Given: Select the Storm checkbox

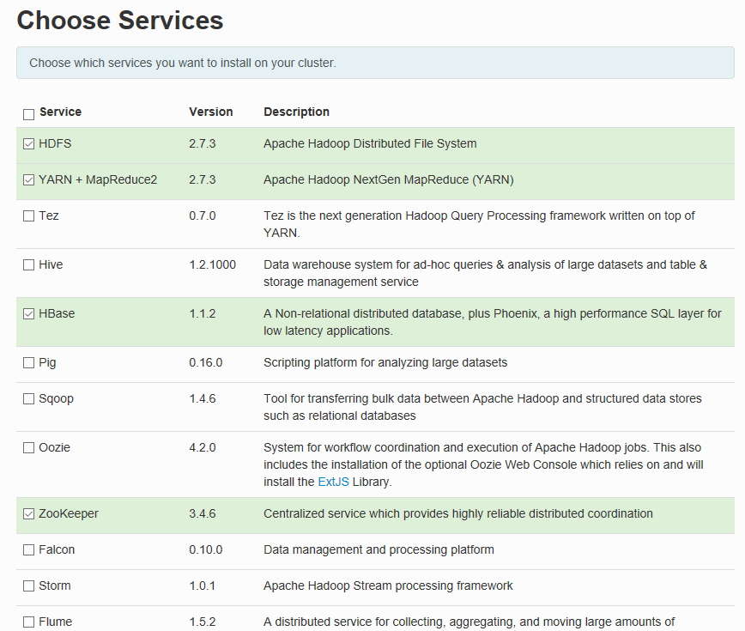Looking at the screenshot, I should [29, 586].
